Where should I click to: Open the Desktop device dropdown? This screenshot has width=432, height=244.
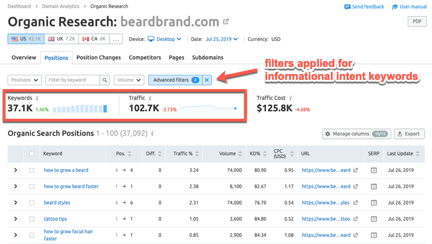[x=165, y=39]
